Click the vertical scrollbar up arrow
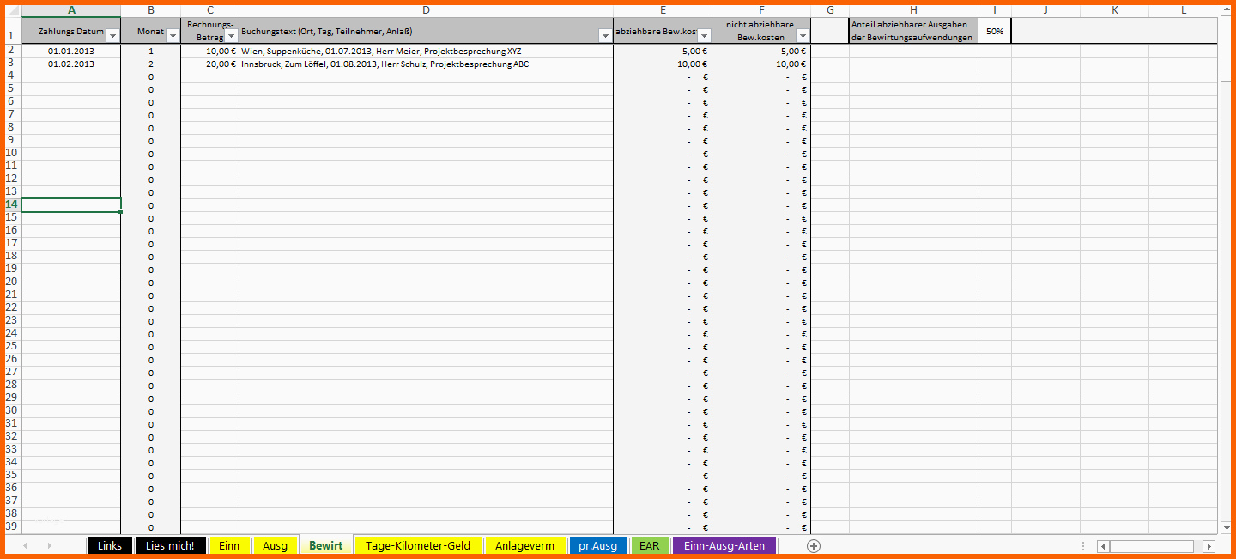 point(1225,10)
